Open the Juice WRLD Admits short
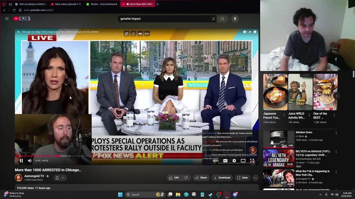 [300, 92]
